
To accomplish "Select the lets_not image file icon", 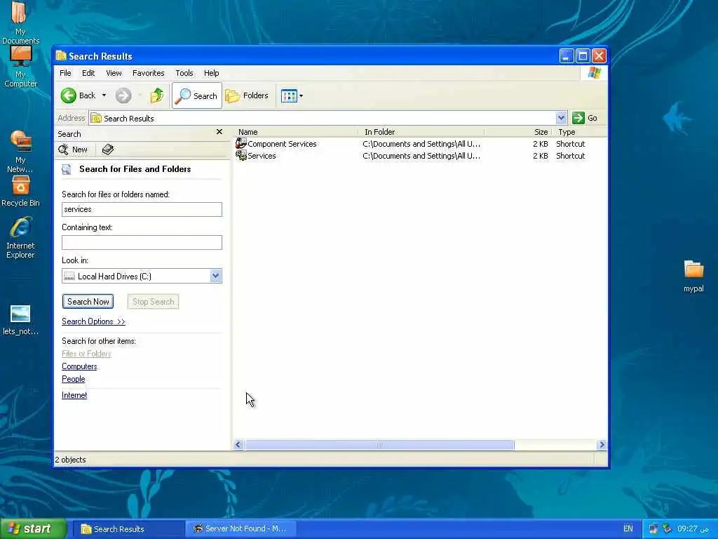I will tap(20, 320).
